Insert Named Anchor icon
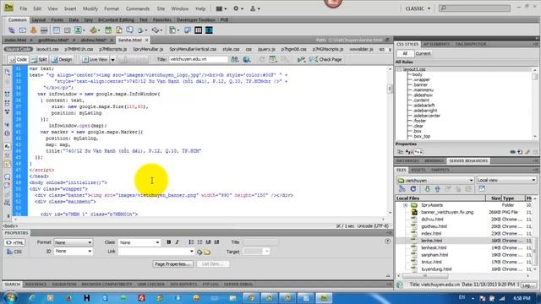Screen dimensions: 541x304 (34, 30)
